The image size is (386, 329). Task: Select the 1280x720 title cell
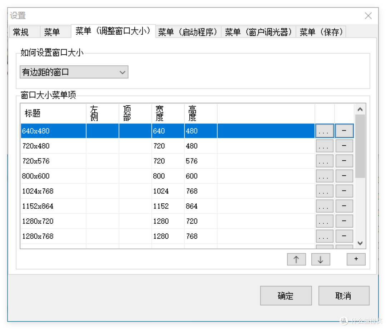click(53, 221)
